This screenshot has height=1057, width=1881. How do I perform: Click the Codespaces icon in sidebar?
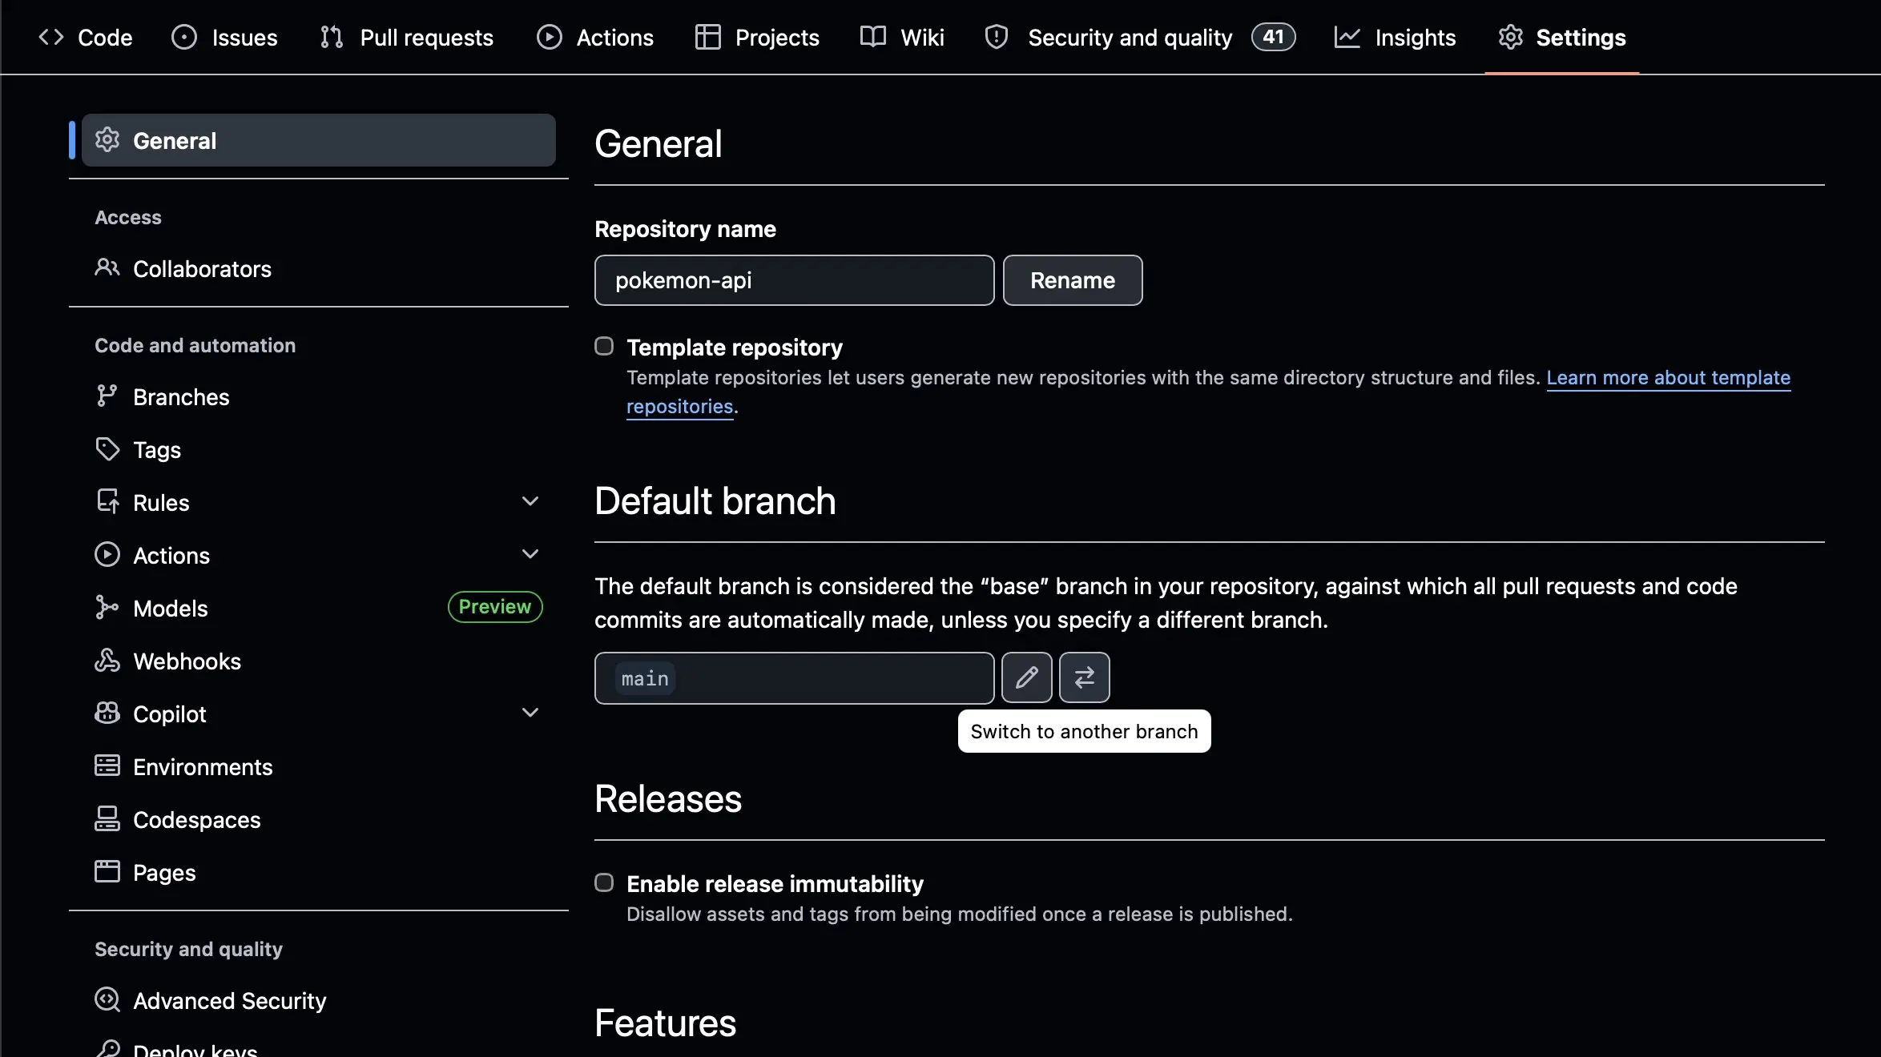coord(107,818)
